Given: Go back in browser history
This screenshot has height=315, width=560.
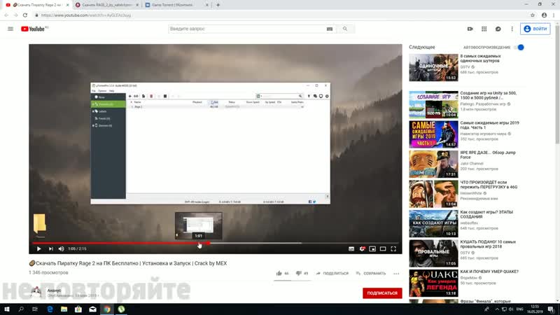Looking at the screenshot, I should coord(6,15).
